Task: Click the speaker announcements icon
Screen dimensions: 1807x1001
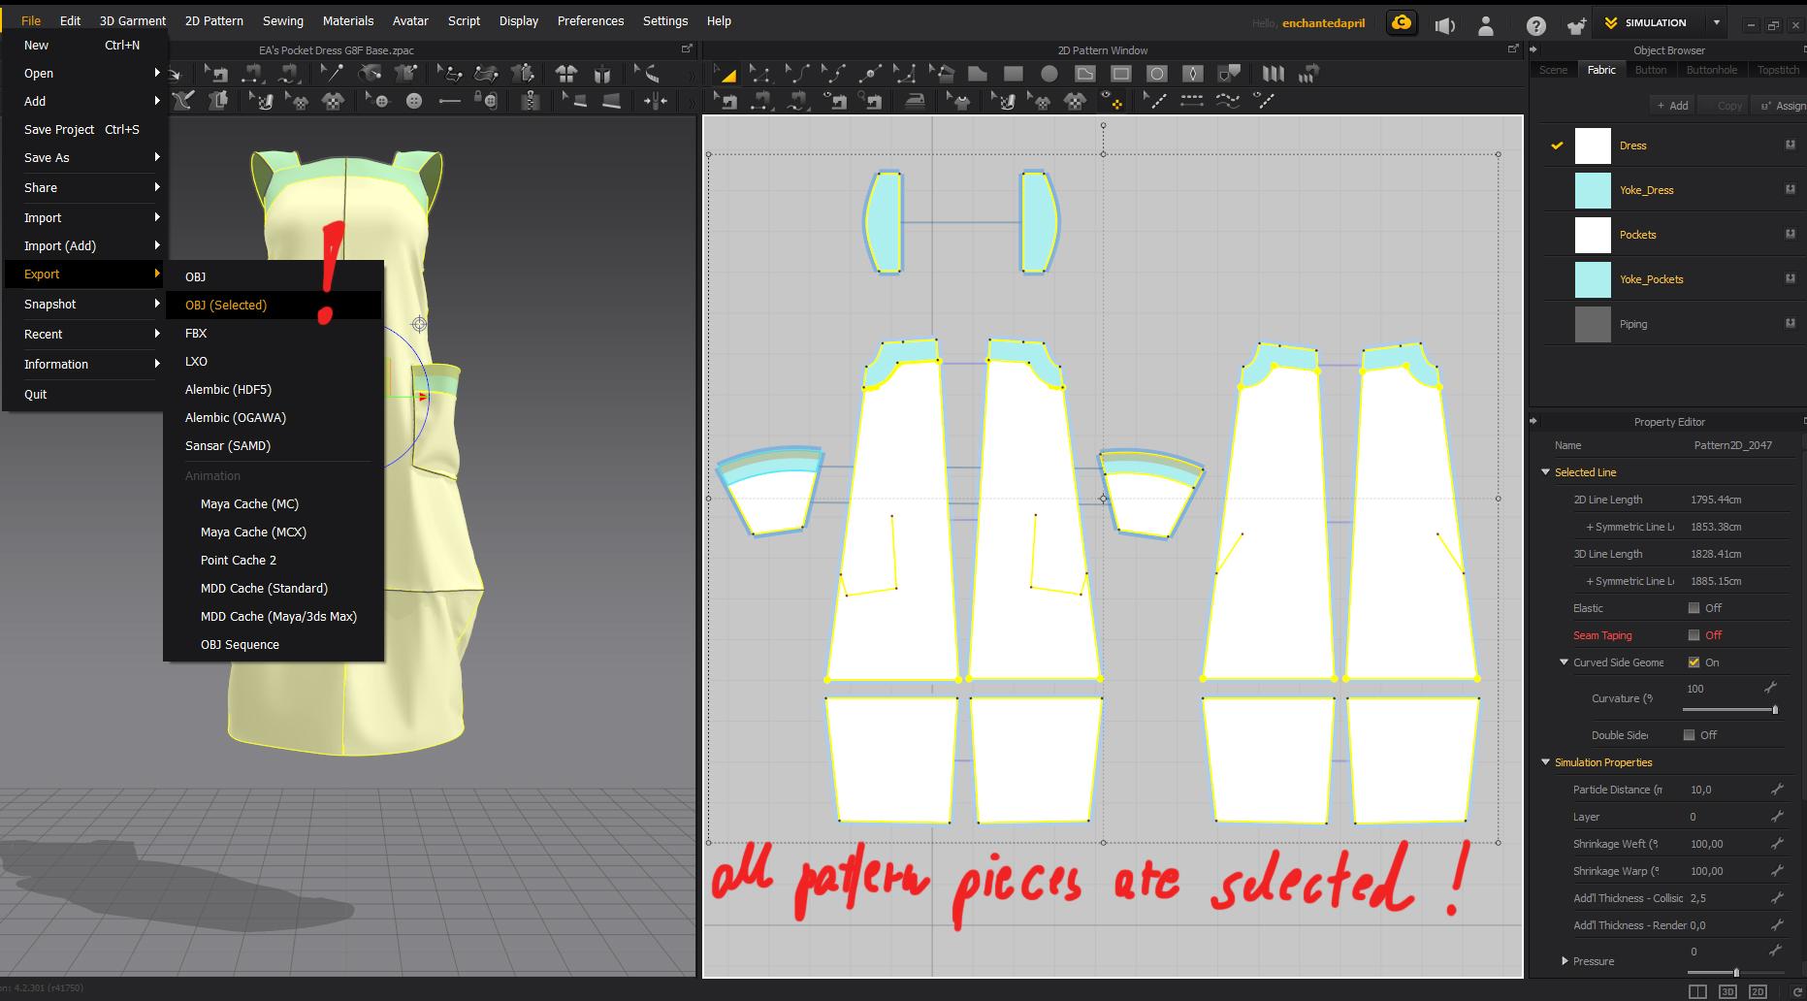Action: [1445, 25]
